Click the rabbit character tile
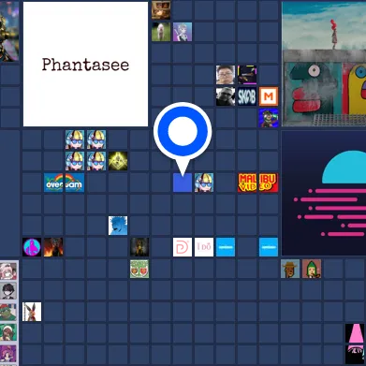This screenshot has height=366, width=366. coord(32,312)
